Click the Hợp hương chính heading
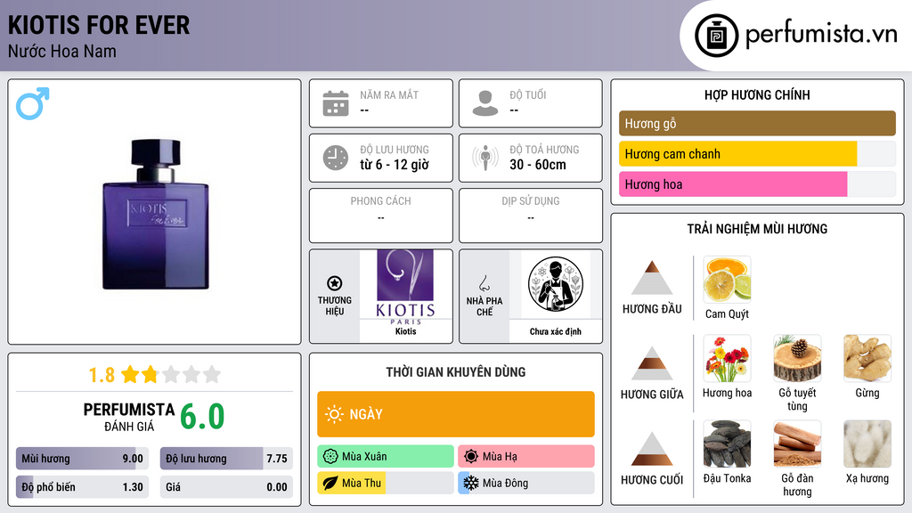This screenshot has height=513, width=912. pyautogui.click(x=757, y=94)
